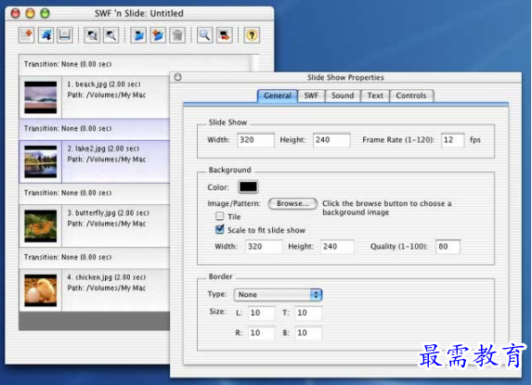
Task: Click the new slide show icon with orange star
Action: [x=27, y=35]
